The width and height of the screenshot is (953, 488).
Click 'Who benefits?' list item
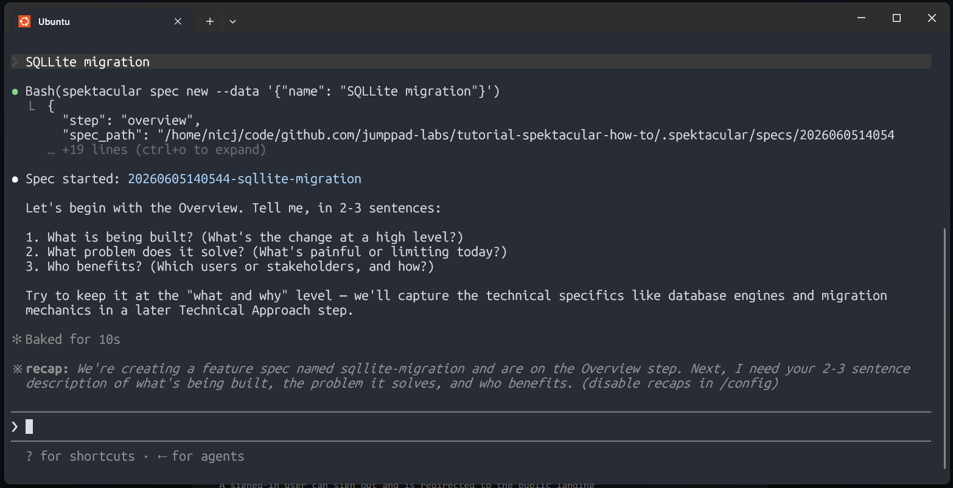pyautogui.click(x=230, y=267)
